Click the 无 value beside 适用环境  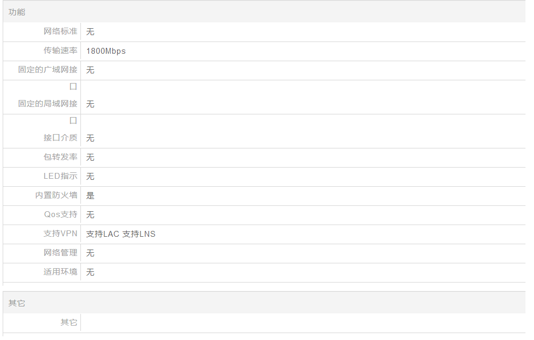point(91,272)
